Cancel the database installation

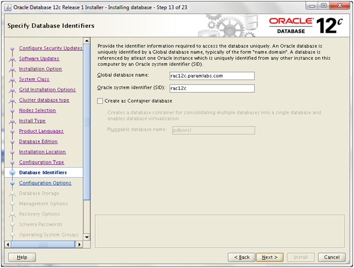point(332,257)
